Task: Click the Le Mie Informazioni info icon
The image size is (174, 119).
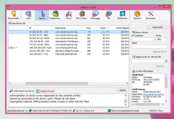Action: pos(133,71)
